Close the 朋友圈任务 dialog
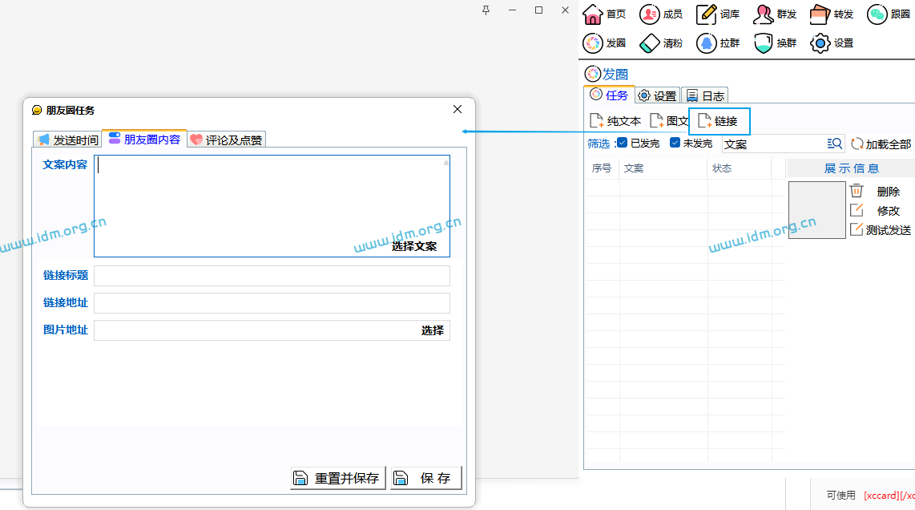This screenshot has width=915, height=510. click(457, 109)
